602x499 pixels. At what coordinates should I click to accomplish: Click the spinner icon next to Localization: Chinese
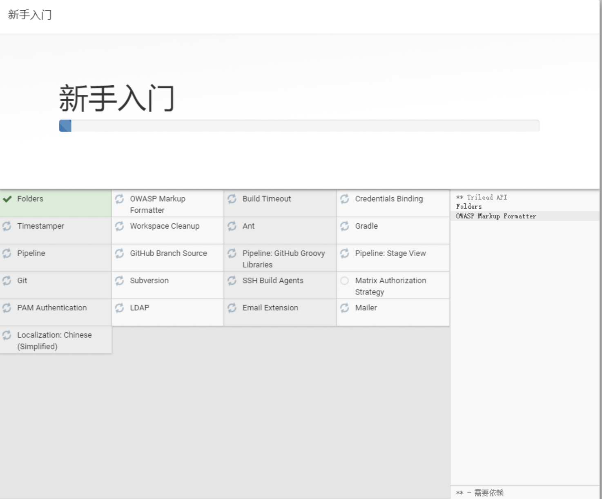click(x=7, y=335)
